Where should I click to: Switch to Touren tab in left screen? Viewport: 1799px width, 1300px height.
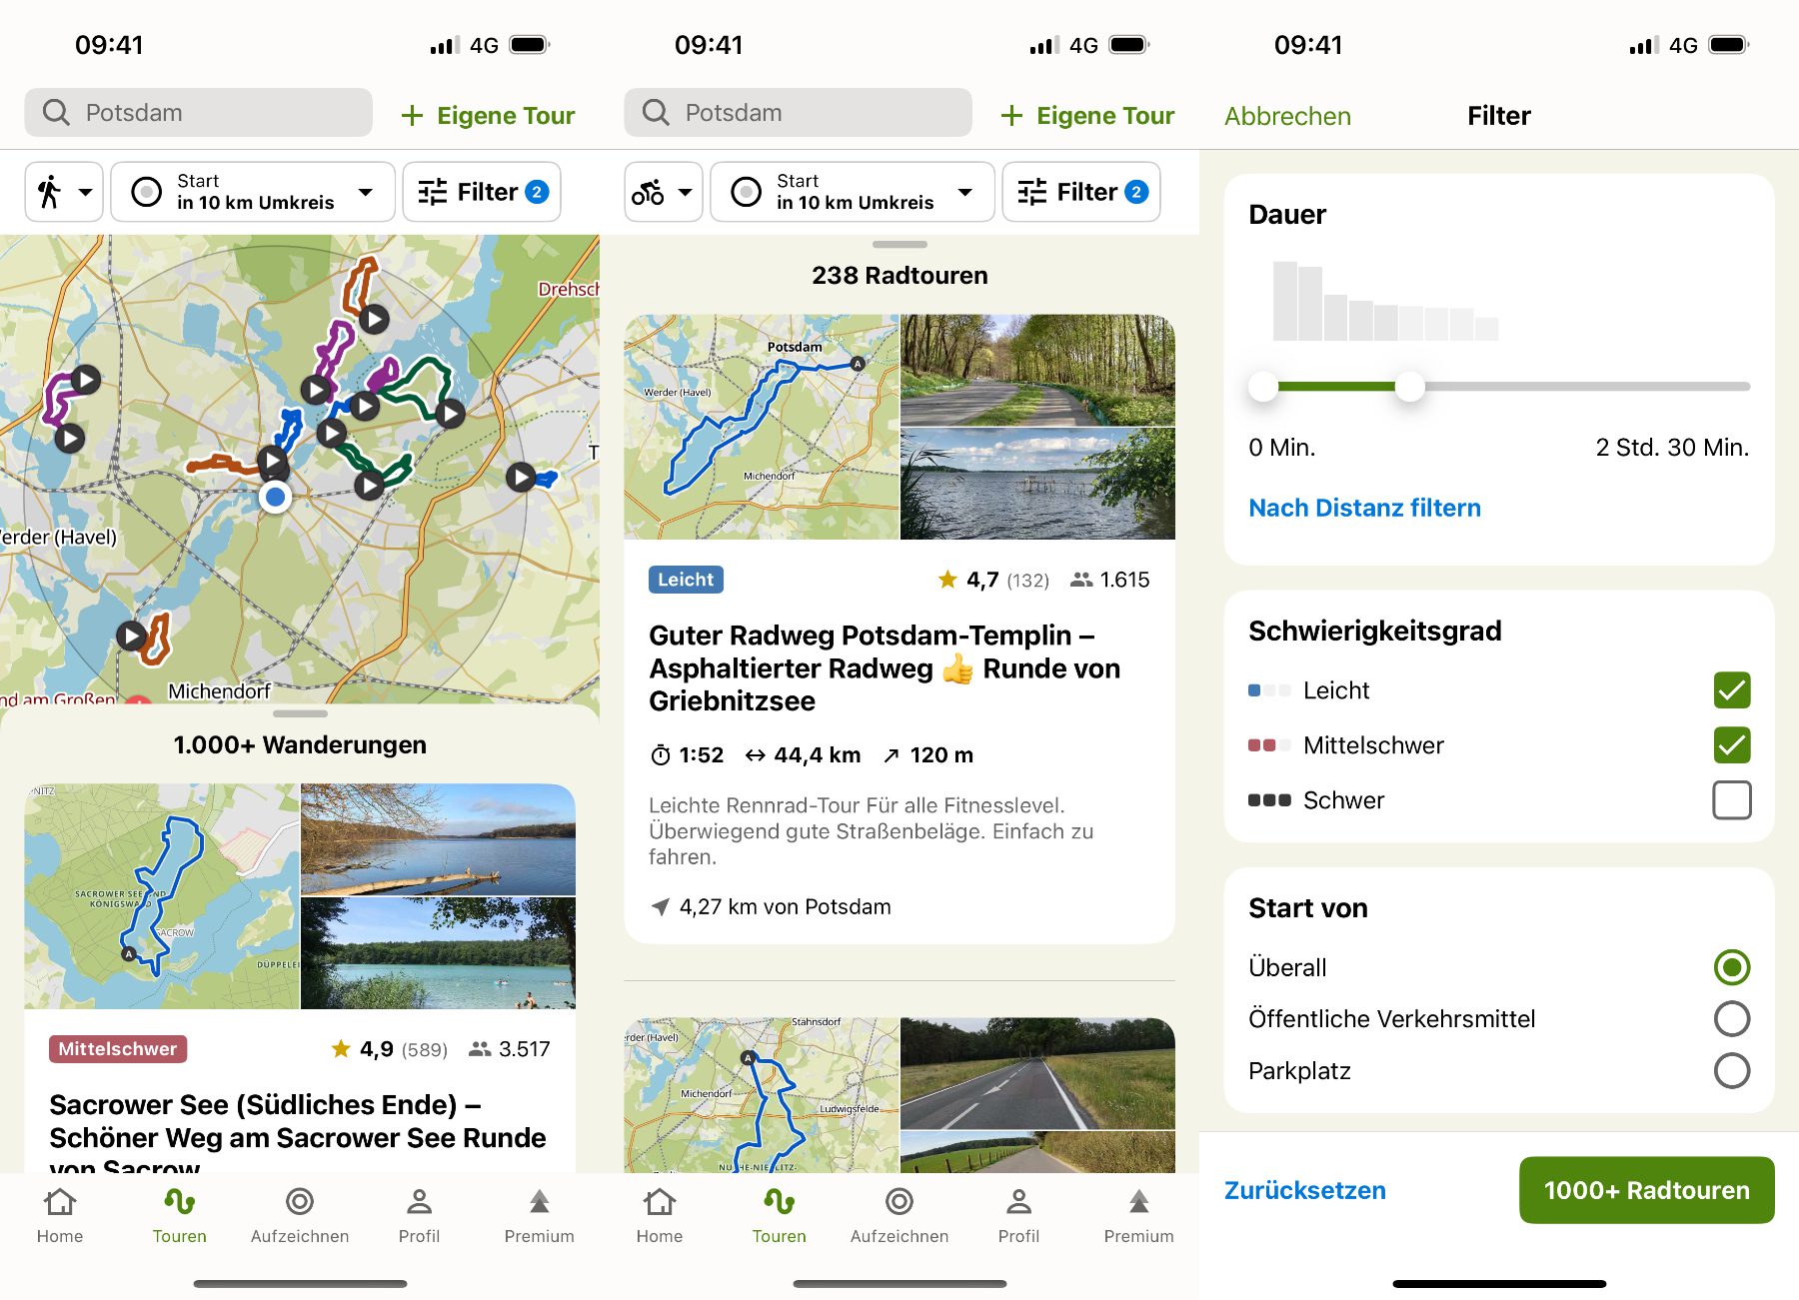(x=180, y=1215)
